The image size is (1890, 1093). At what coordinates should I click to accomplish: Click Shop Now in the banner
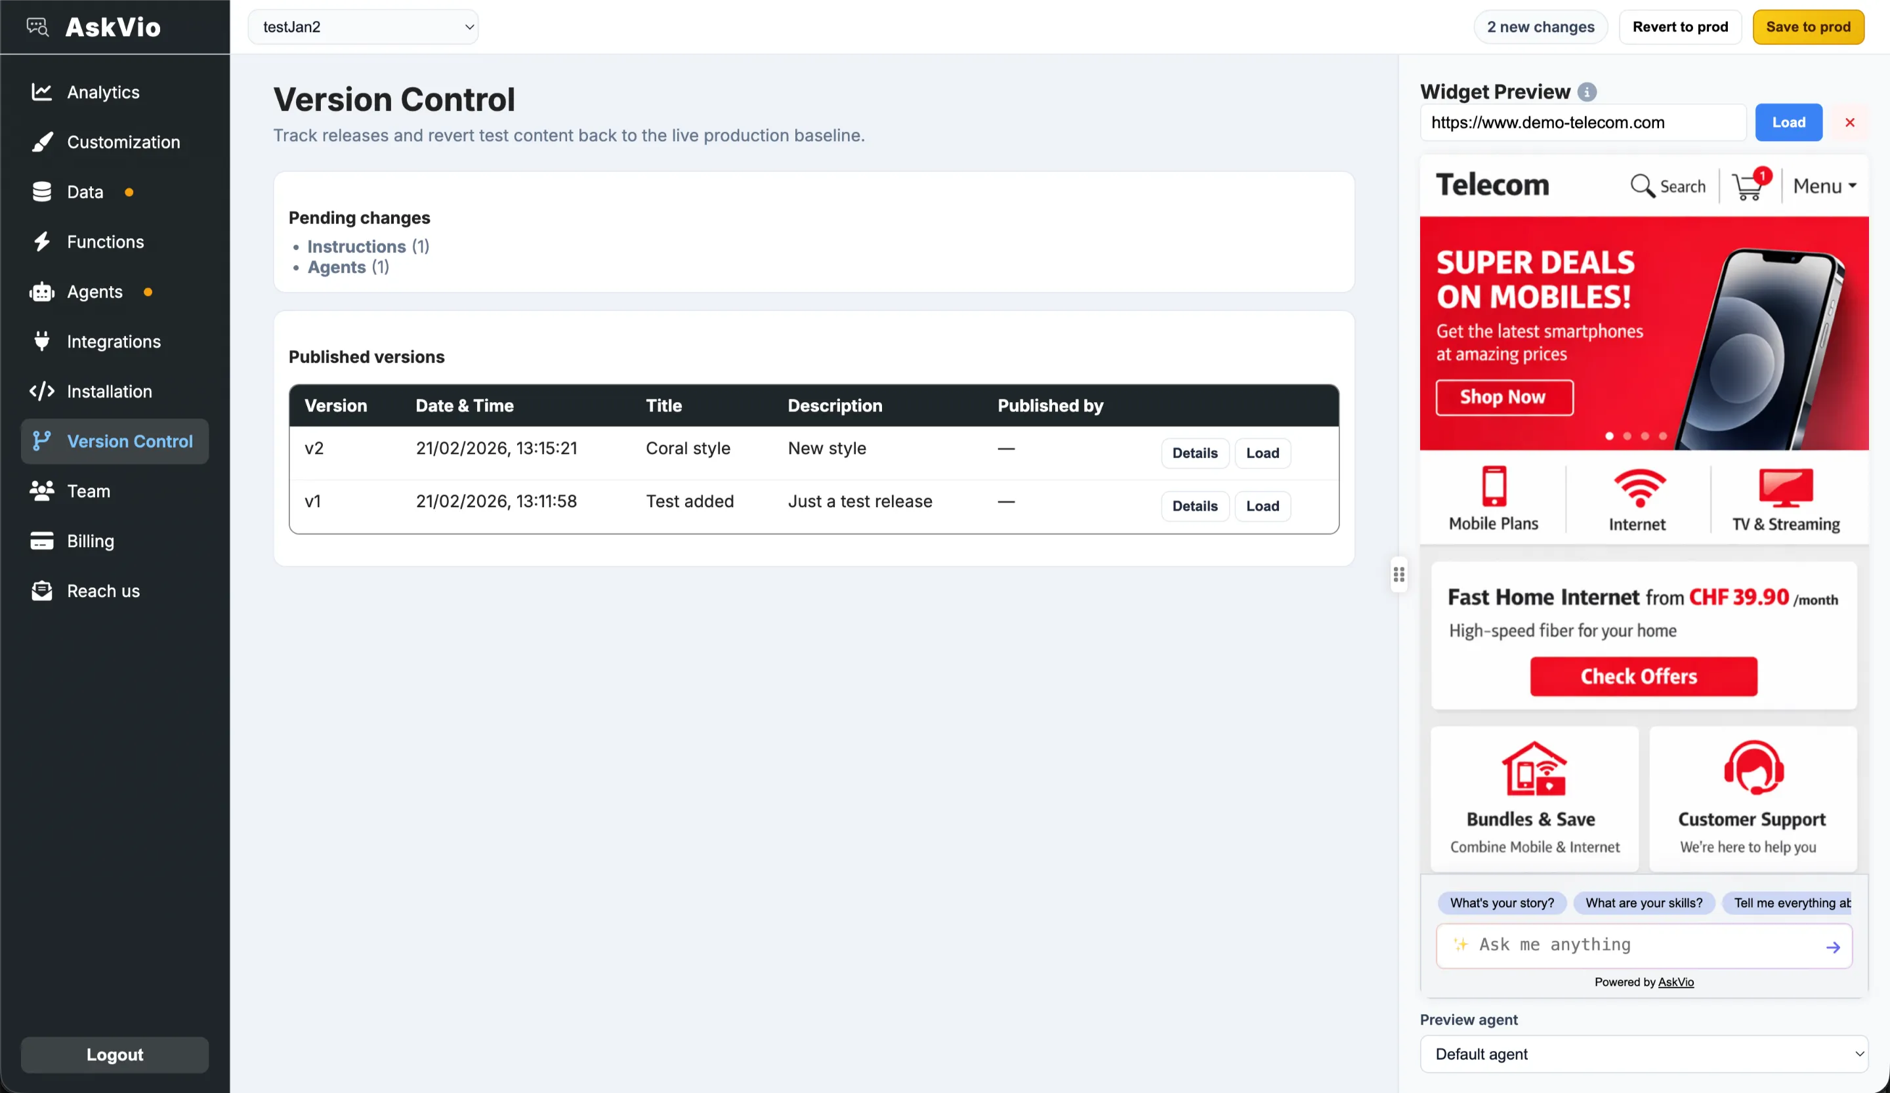pyautogui.click(x=1503, y=396)
